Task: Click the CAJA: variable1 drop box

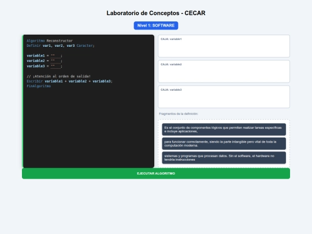Action: click(x=224, y=46)
